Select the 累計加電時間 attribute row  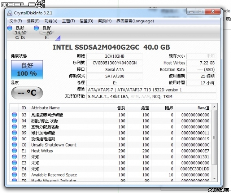[x=111, y=133]
